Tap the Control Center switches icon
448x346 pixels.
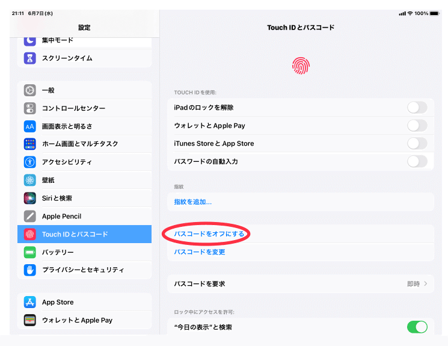[x=29, y=108]
